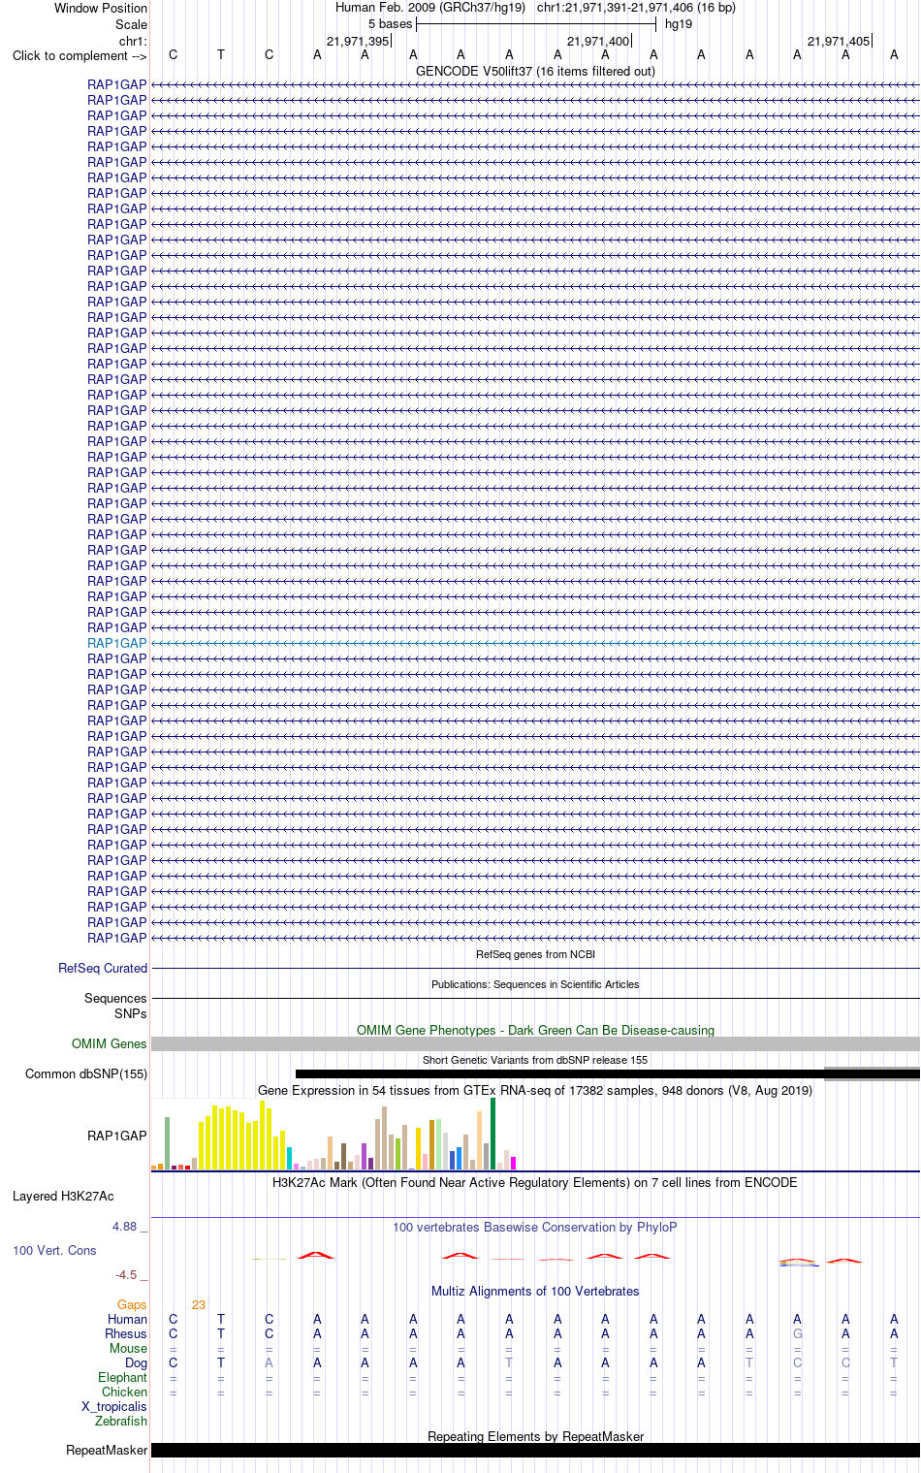Click the Rhesus species label
The height and width of the screenshot is (1473, 921).
pyautogui.click(x=126, y=1333)
